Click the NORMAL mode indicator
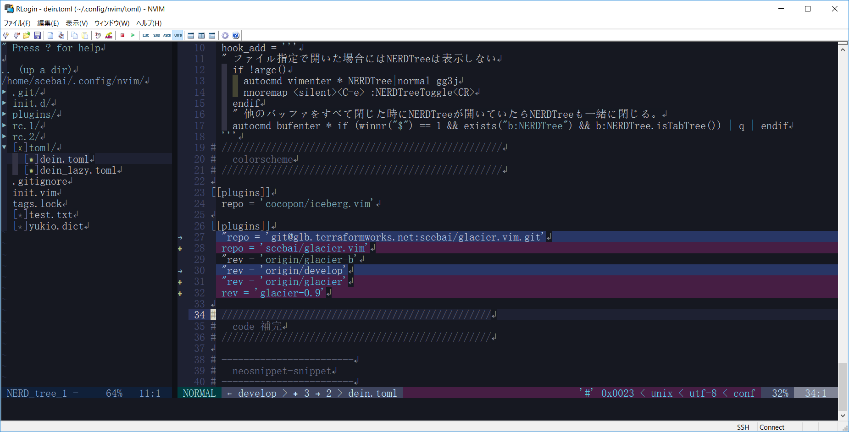849x432 pixels. pos(199,393)
